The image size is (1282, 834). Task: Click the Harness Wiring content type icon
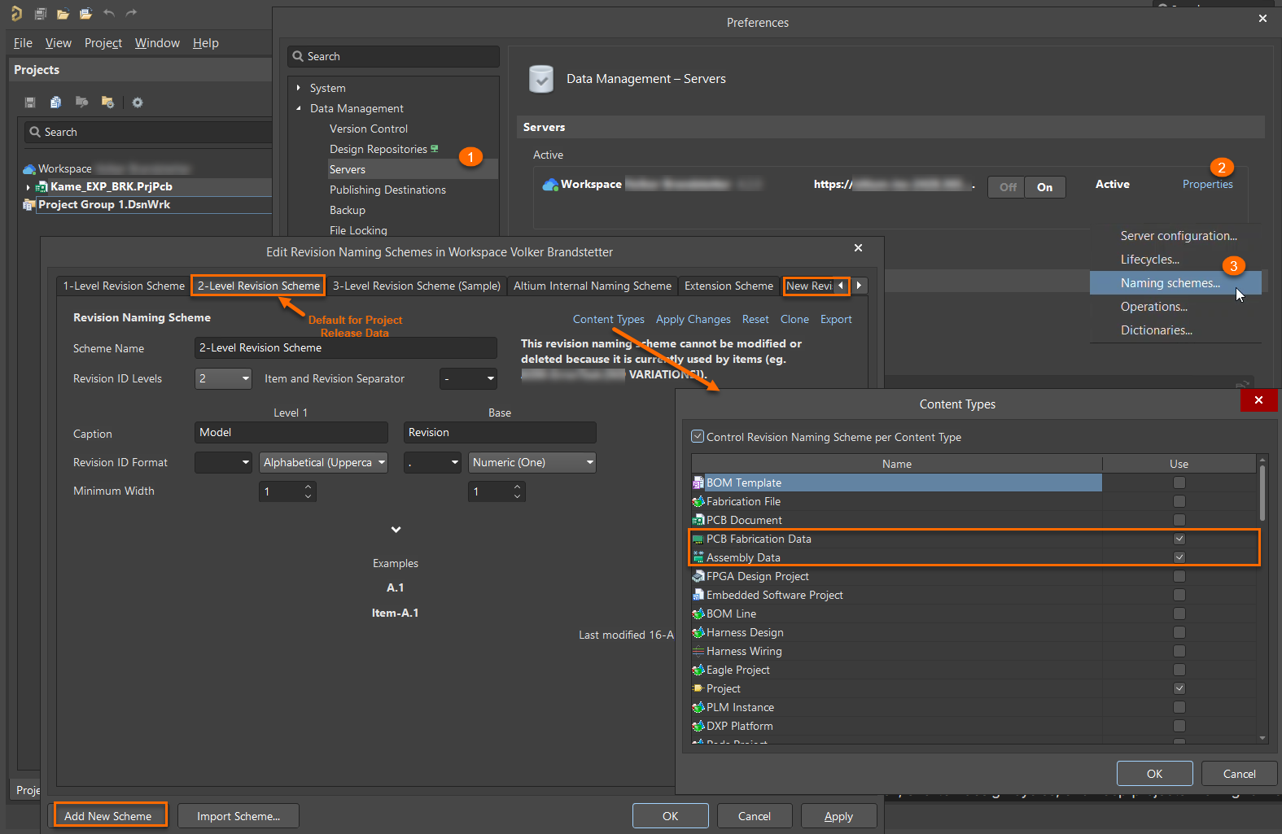coord(698,652)
